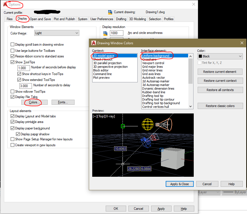Select Block editor context
Viewport: 247px width, 214px height.
pos(115,70)
